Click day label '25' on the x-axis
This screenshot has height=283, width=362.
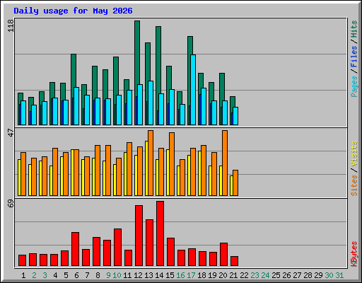pos(276,275)
